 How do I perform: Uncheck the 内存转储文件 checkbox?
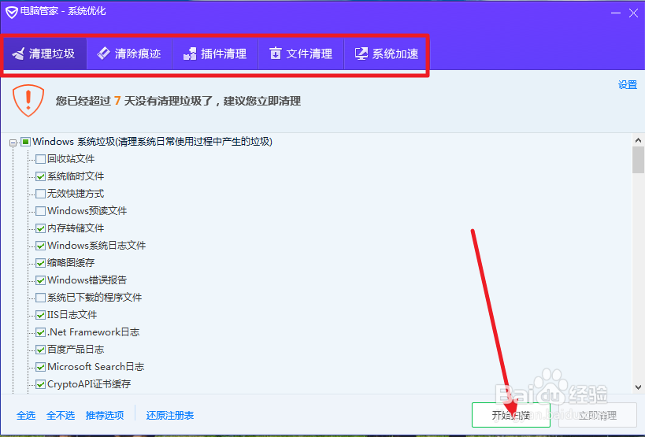[40, 228]
